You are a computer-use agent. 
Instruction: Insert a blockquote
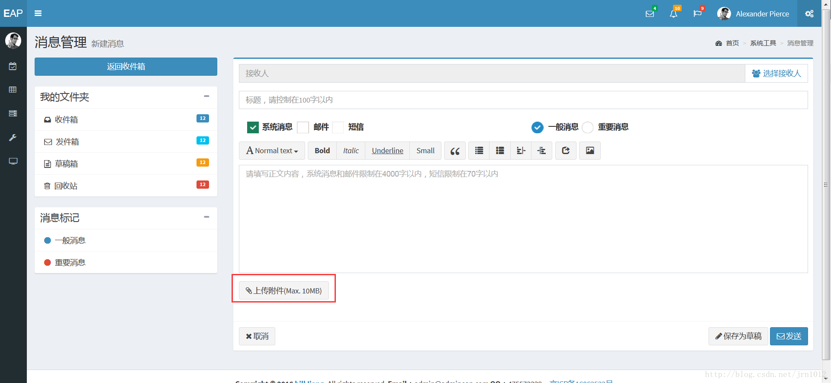click(x=455, y=151)
